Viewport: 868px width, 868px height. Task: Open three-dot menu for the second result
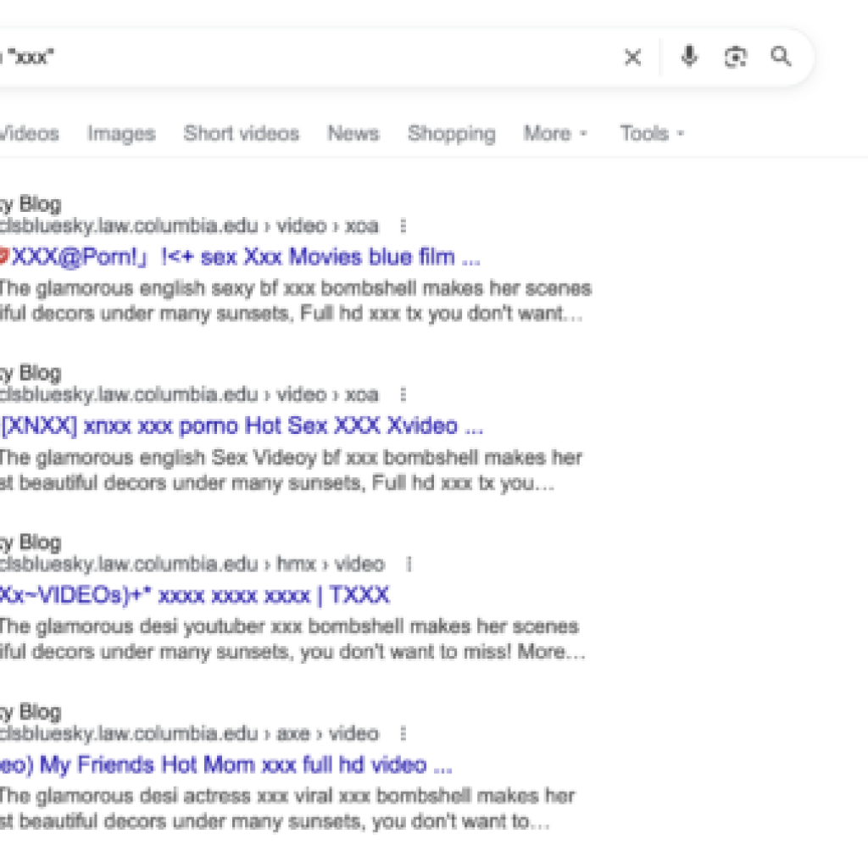[403, 395]
